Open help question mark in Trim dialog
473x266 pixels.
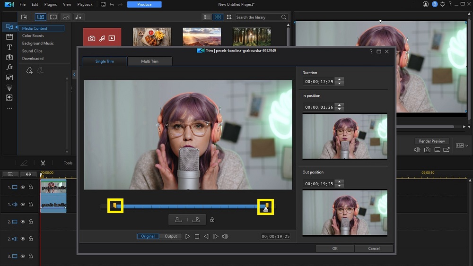pos(371,51)
